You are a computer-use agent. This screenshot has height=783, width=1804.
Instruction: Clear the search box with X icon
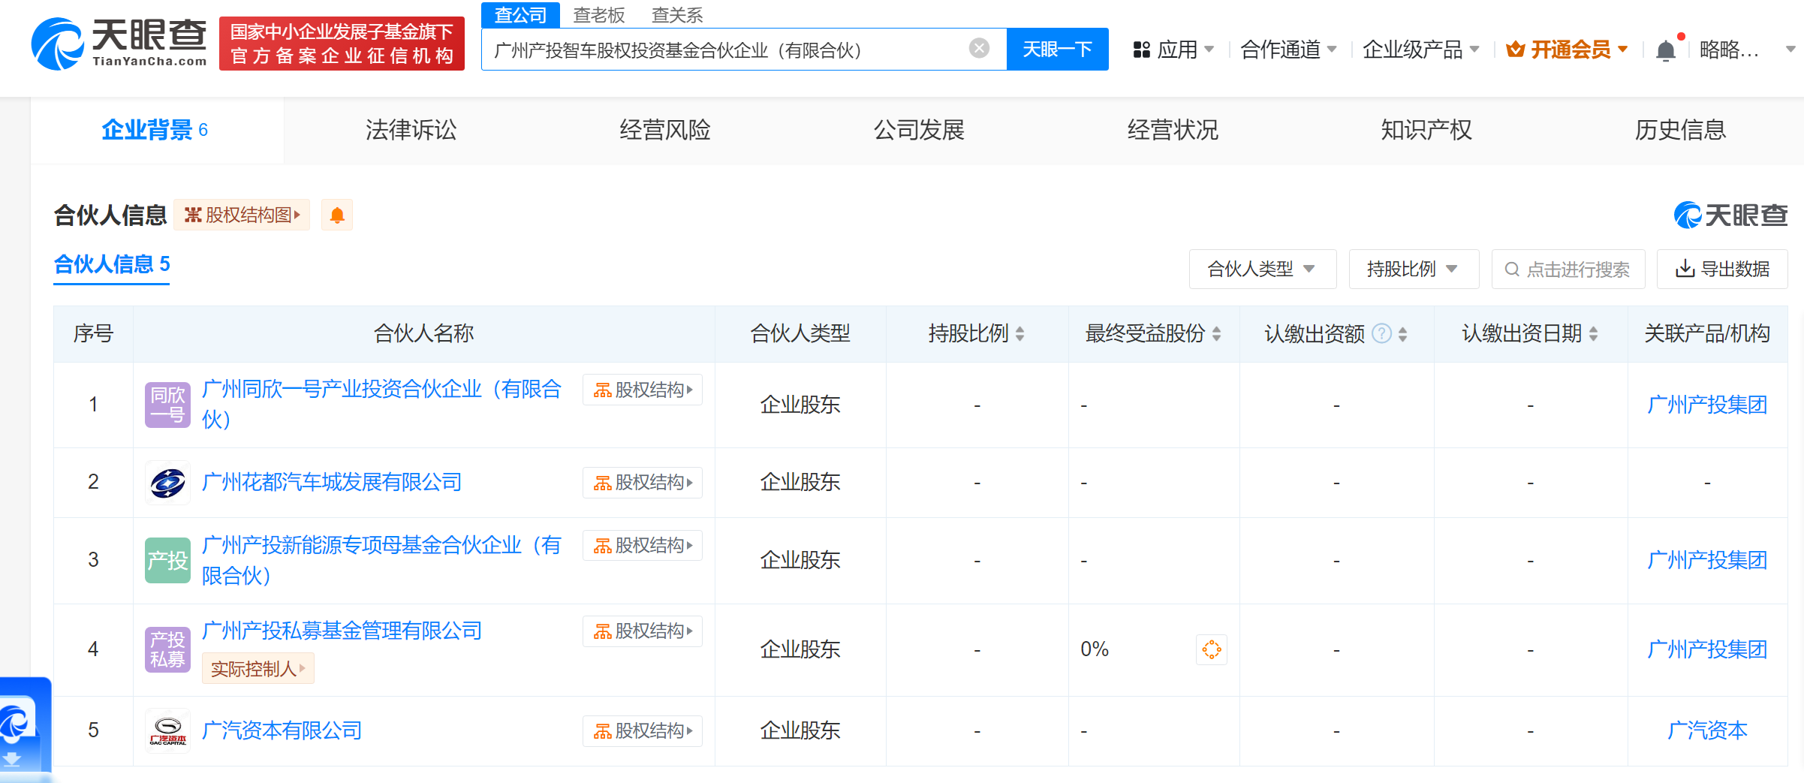click(x=979, y=49)
